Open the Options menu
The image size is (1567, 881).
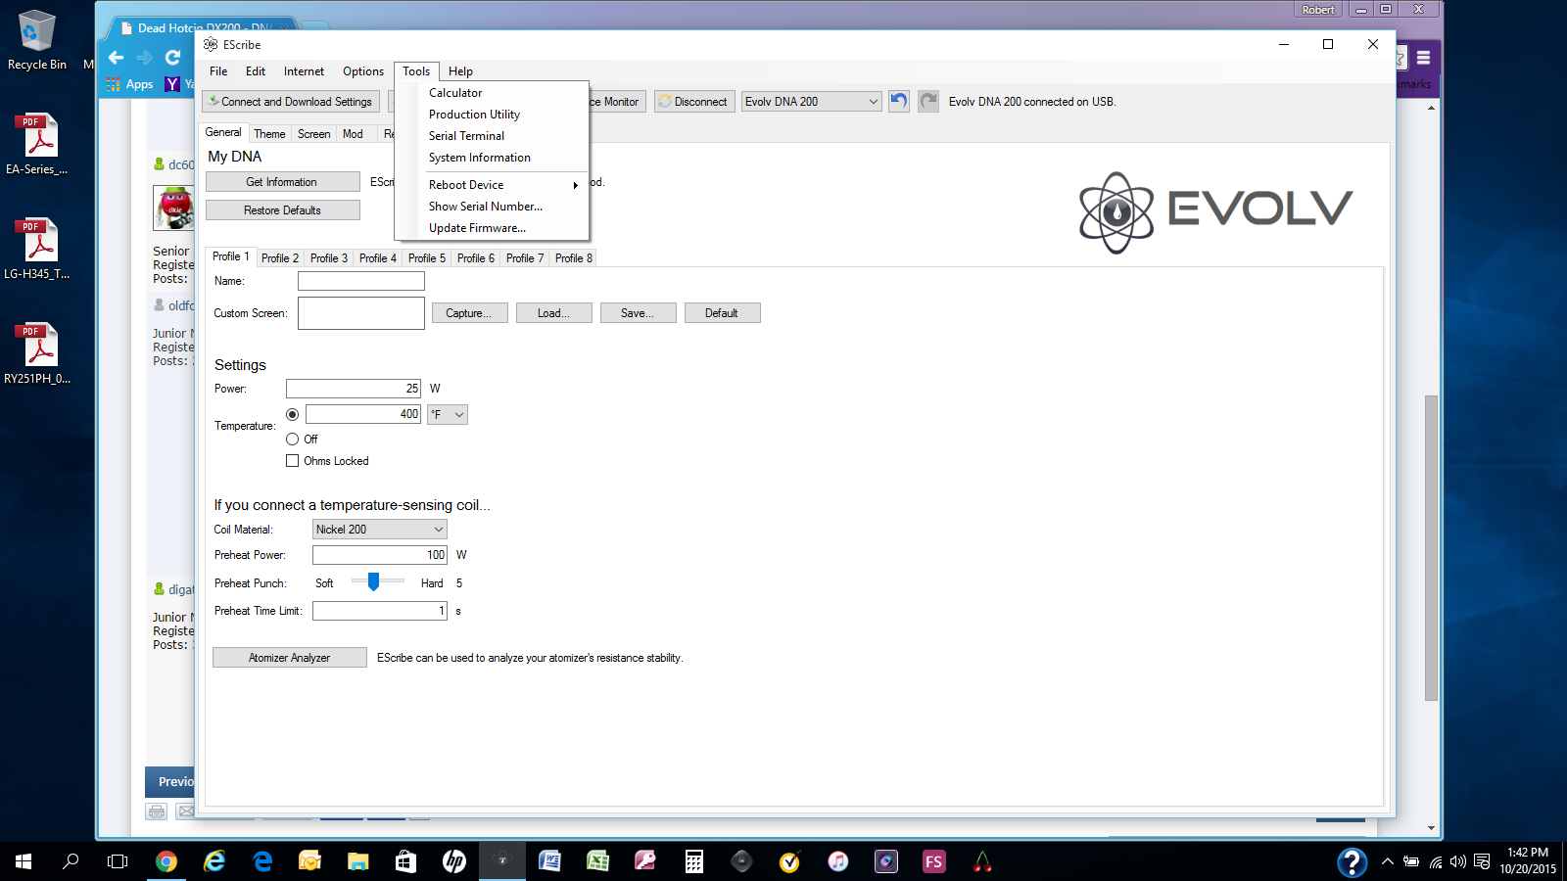point(363,71)
